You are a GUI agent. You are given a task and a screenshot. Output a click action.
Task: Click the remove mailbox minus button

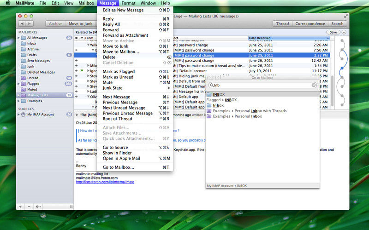point(29,207)
